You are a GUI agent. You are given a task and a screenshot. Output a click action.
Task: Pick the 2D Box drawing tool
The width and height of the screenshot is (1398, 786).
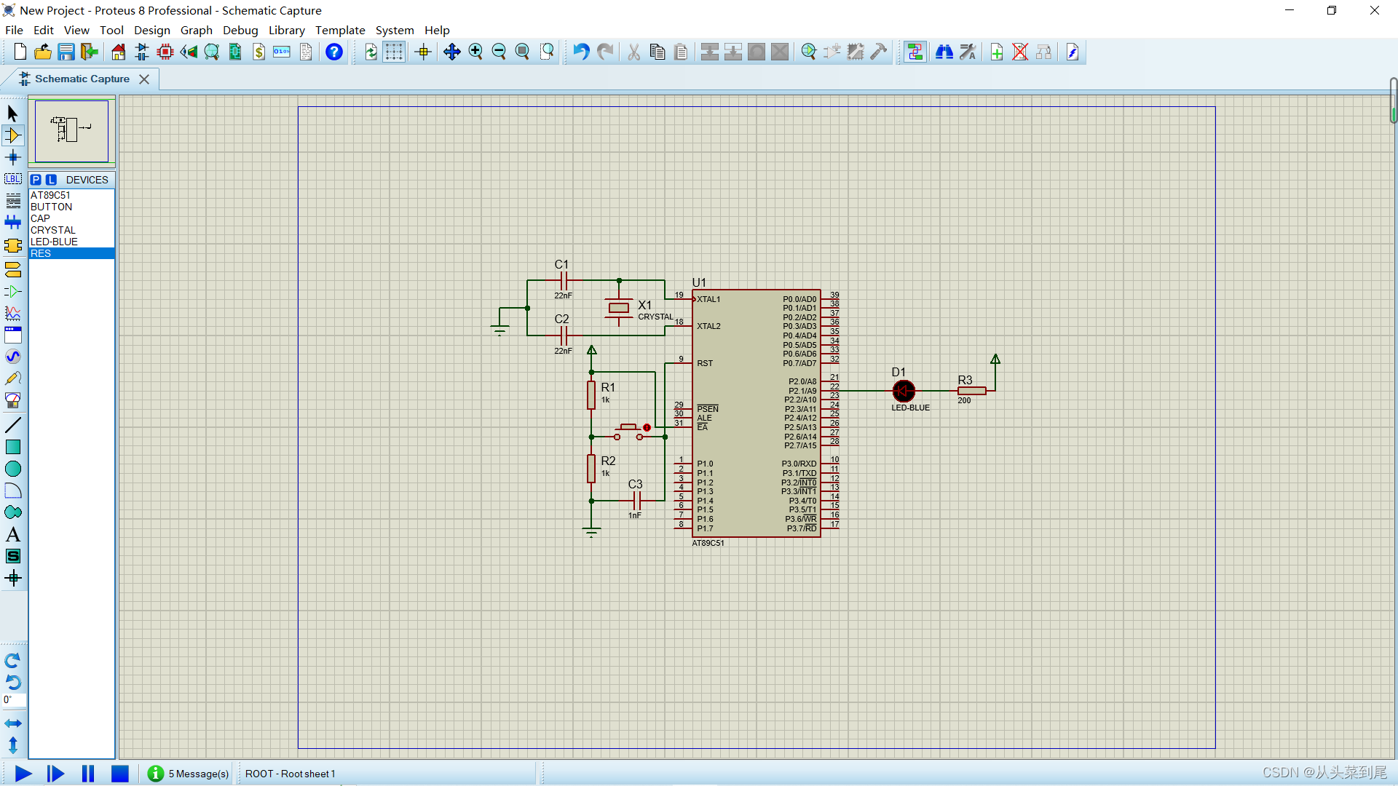tap(12, 447)
